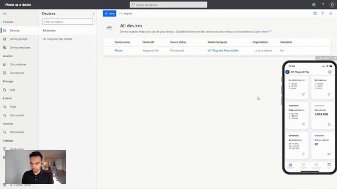This screenshot has width=337, height=189.
Task: Select the Properties tab on phone
Action: point(303,165)
